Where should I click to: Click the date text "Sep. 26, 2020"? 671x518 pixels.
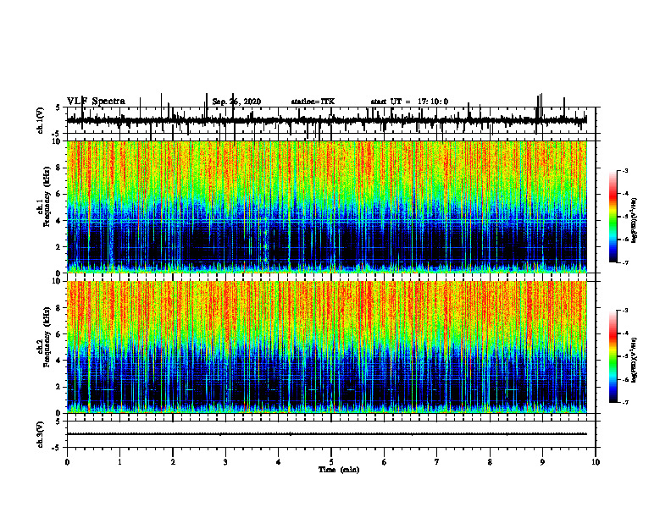coord(236,102)
